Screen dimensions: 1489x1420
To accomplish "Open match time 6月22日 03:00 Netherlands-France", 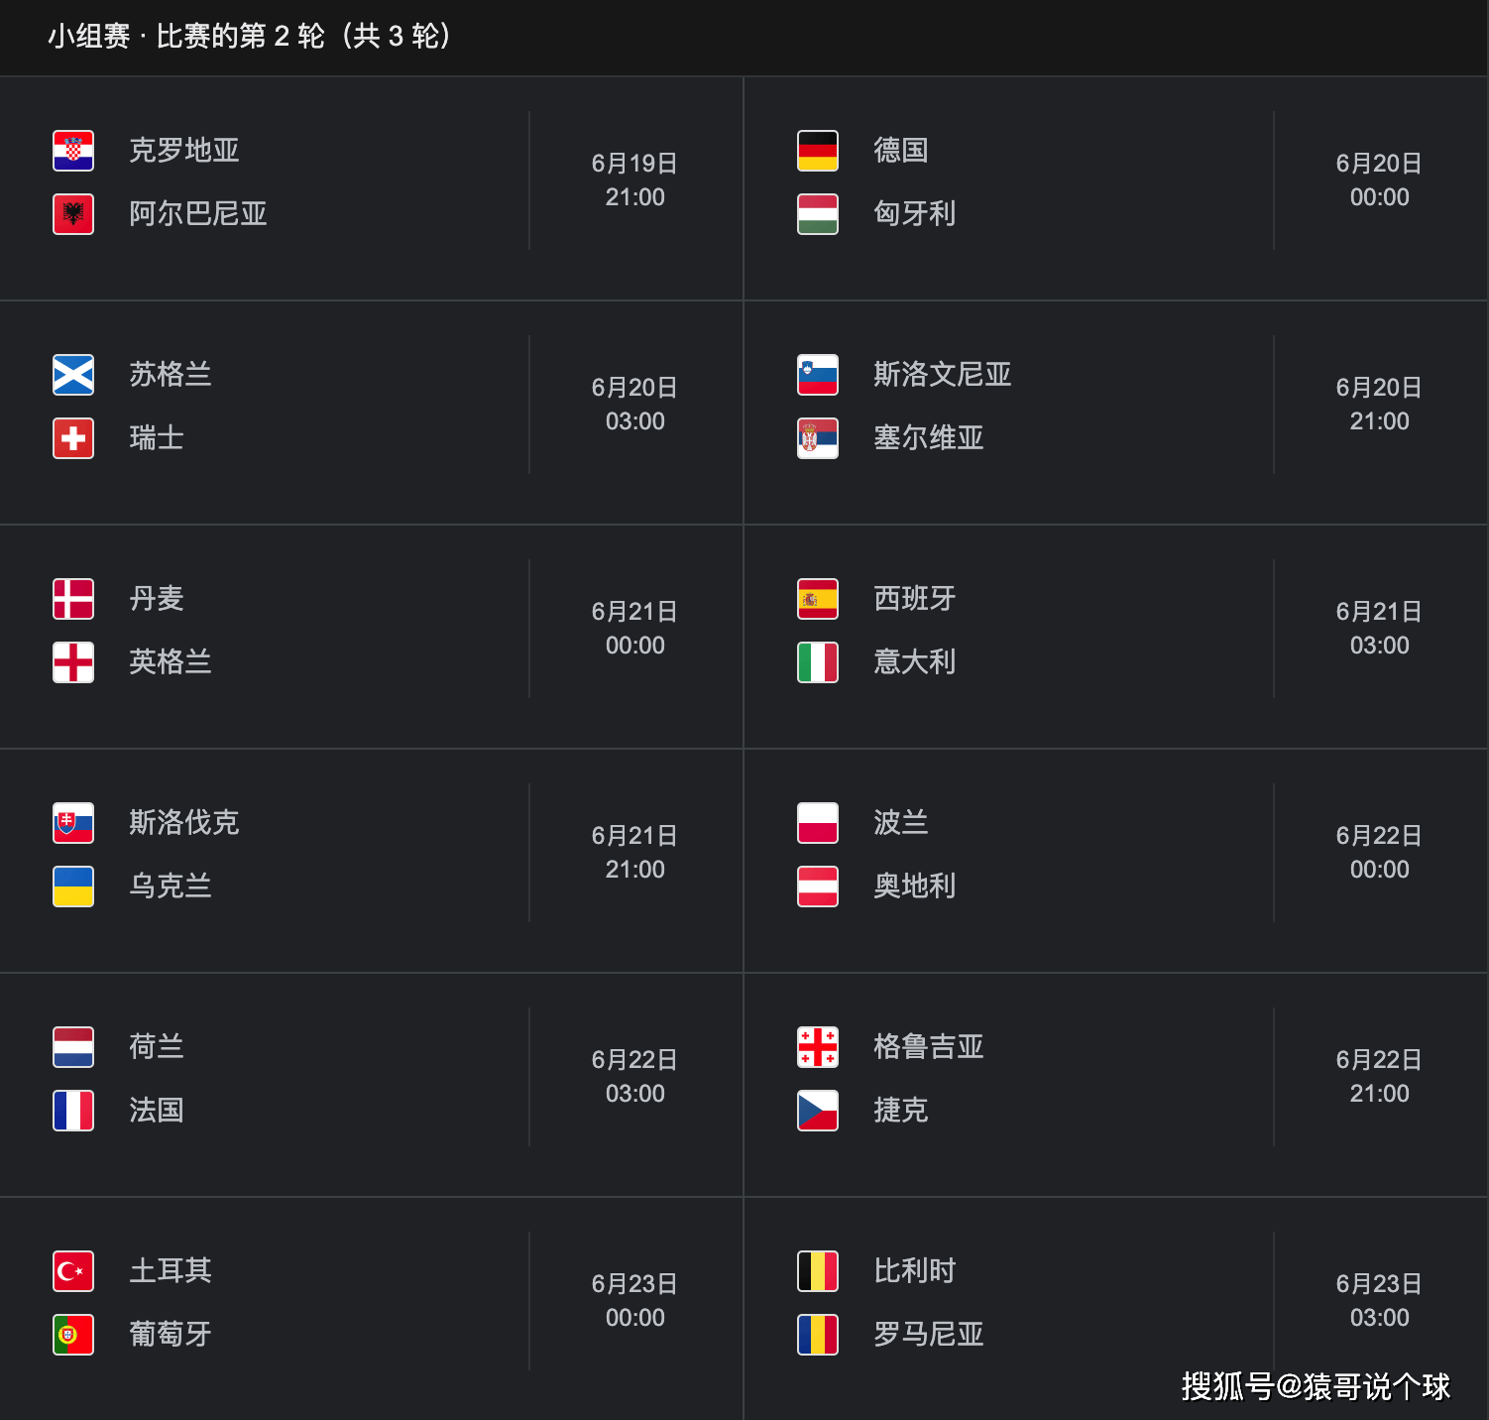I will coord(634,1077).
